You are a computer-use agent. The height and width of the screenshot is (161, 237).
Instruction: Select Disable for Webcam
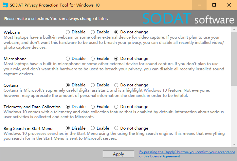pos(68,32)
